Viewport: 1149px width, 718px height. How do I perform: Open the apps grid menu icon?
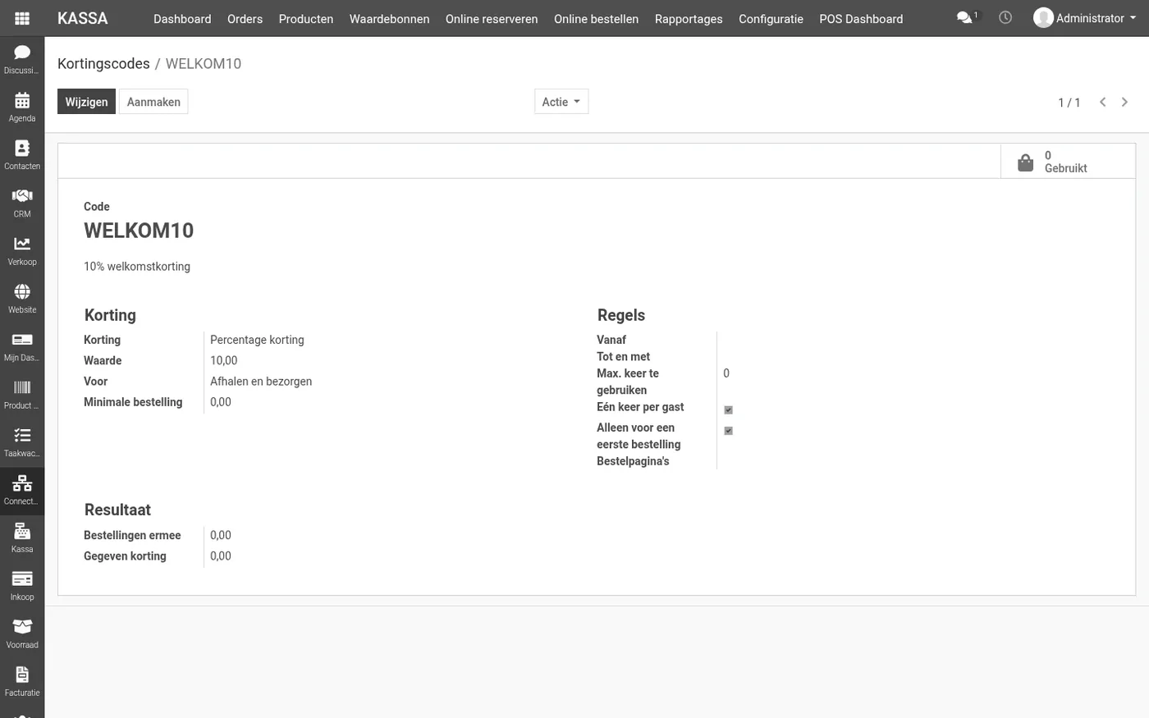point(22,18)
